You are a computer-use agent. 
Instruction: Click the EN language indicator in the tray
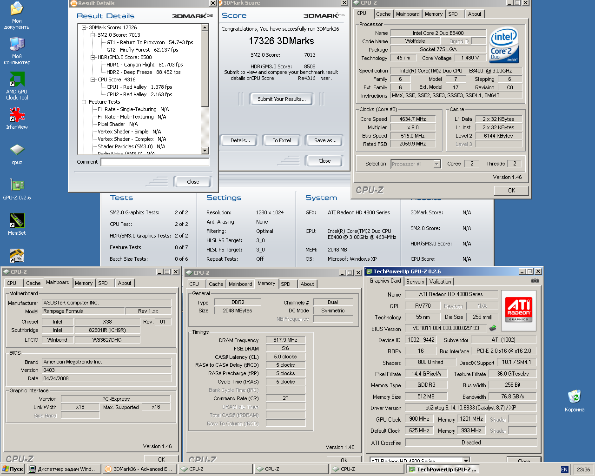pos(564,469)
